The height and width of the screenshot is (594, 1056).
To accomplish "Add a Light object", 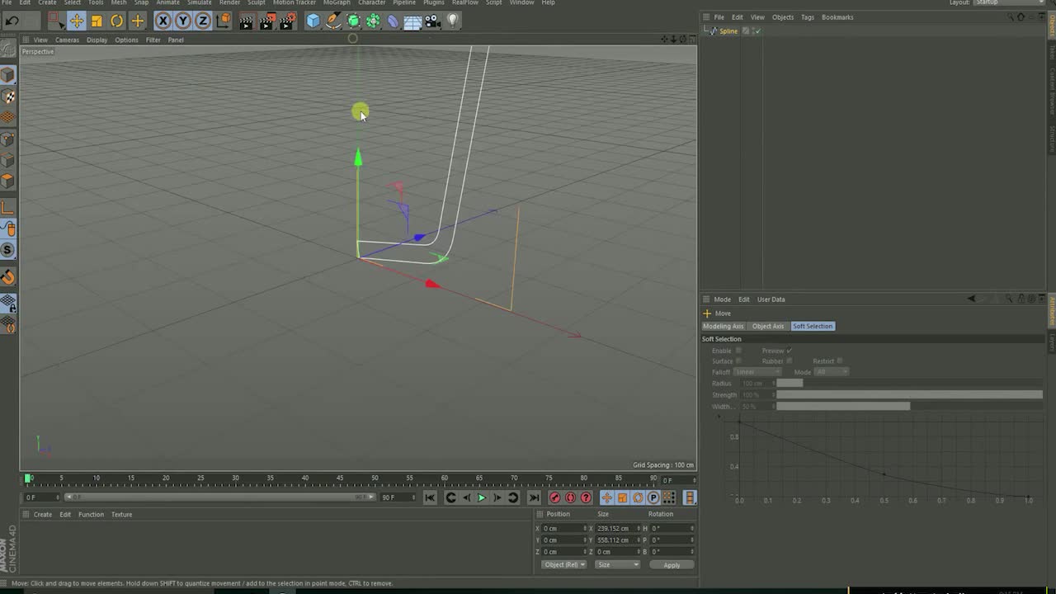I will 453,21.
